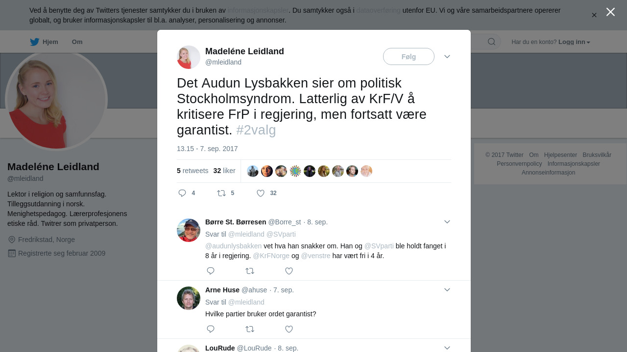Click the Følg button
The height and width of the screenshot is (352, 627).
point(409,57)
